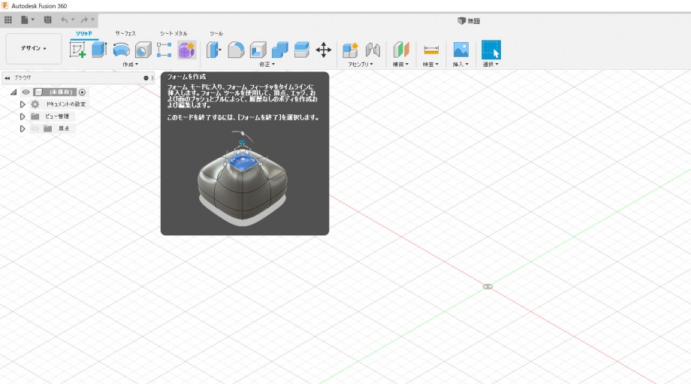Click the origin point in the viewport
Screen dimensions: 691x384
click(487, 286)
